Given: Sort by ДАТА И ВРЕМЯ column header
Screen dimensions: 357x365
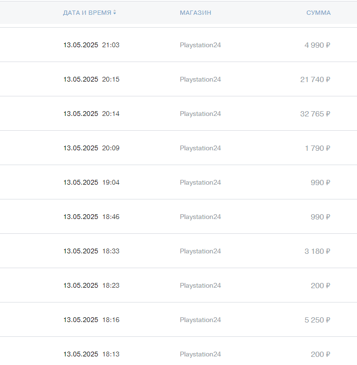Looking at the screenshot, I should pyautogui.click(x=87, y=12).
